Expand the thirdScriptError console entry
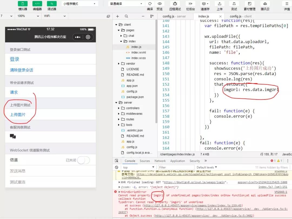 point(120,192)
